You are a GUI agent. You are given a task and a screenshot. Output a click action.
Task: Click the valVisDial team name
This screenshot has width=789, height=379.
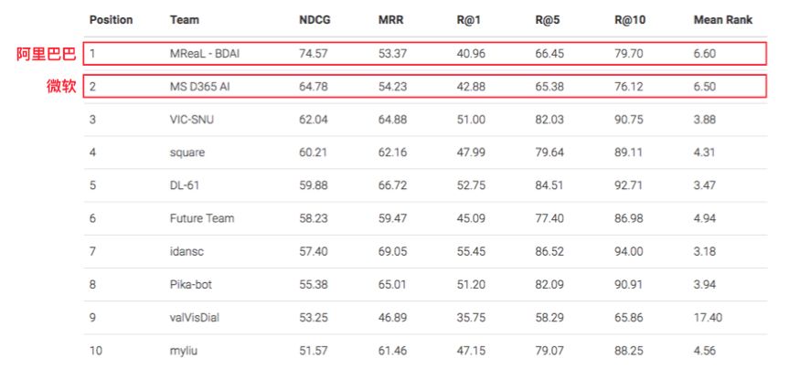coord(193,317)
